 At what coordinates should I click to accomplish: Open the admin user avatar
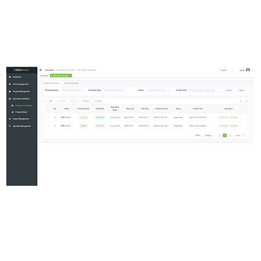[248, 70]
